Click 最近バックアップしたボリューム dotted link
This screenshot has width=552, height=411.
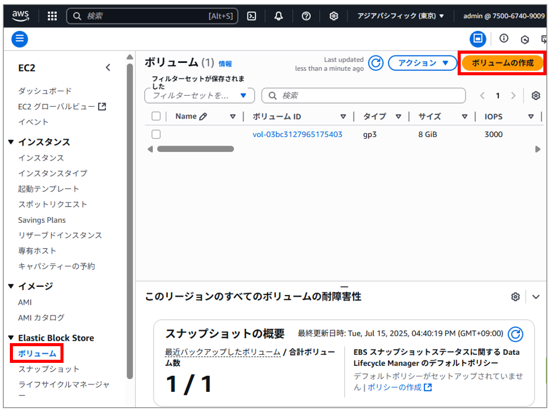click(223, 352)
